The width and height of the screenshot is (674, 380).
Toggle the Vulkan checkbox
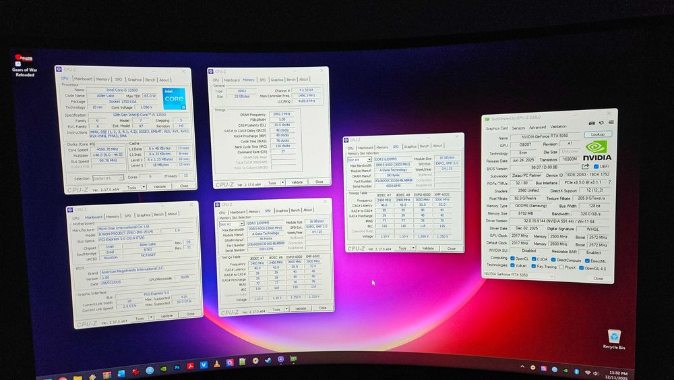pyautogui.click(x=512, y=265)
